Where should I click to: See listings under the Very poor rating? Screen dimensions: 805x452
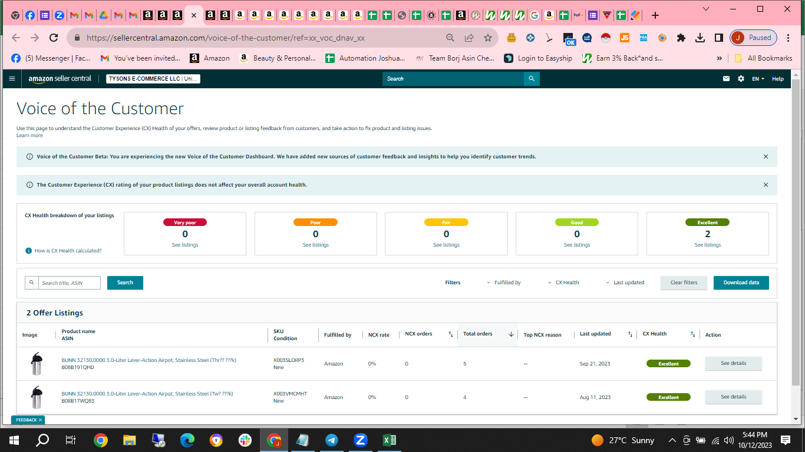point(185,245)
